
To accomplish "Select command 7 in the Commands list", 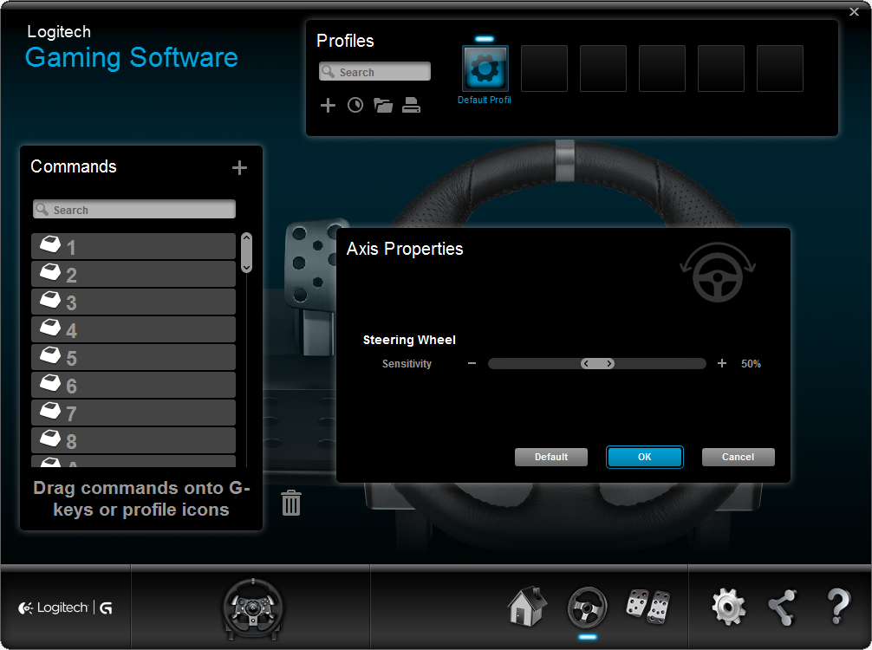I will tap(133, 413).
